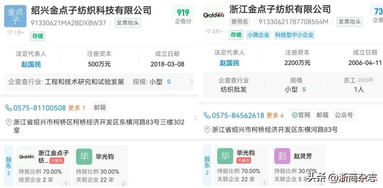This screenshot has height=188, width=383.
Task: Click 关联企业 22 家 in left card
Action: click(95, 180)
